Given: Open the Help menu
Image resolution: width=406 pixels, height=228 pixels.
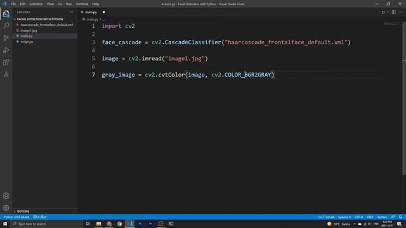Looking at the screenshot, I should [95, 4].
